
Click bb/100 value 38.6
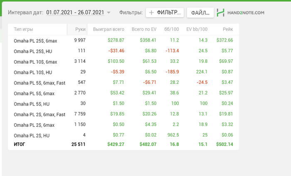tap(175, 93)
